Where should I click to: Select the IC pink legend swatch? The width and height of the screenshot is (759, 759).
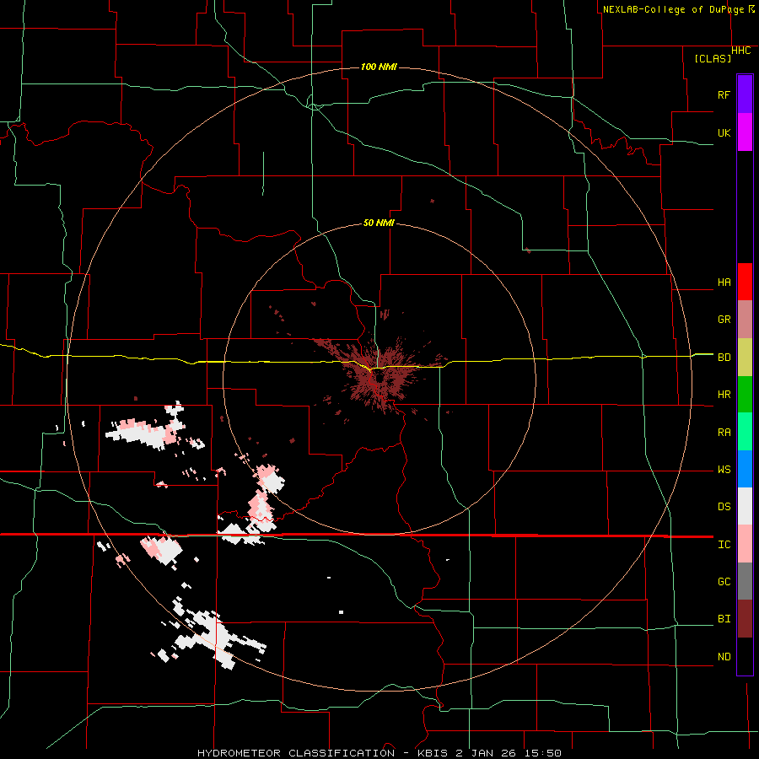click(745, 544)
